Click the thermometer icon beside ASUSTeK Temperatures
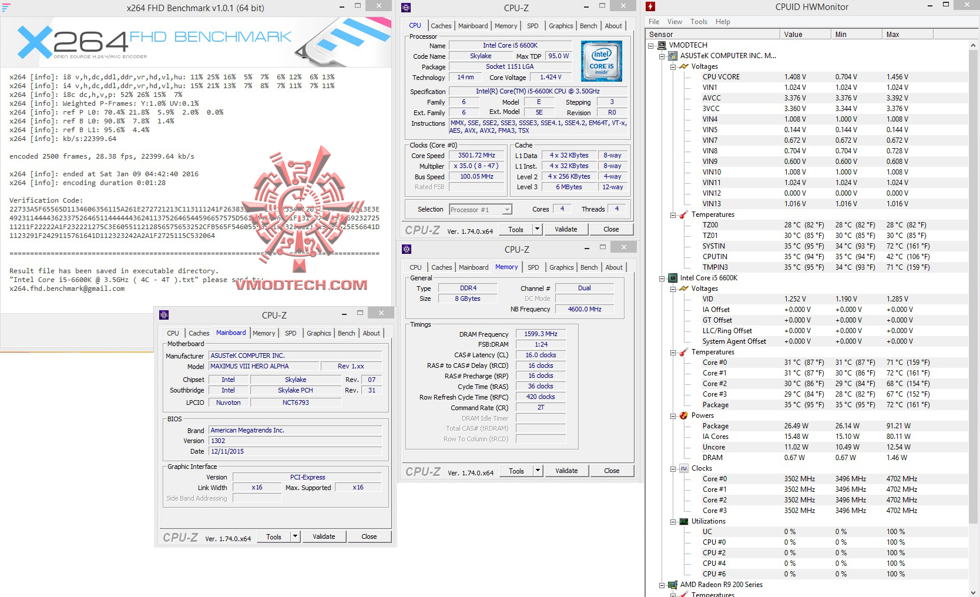This screenshot has height=597, width=980. [684, 214]
